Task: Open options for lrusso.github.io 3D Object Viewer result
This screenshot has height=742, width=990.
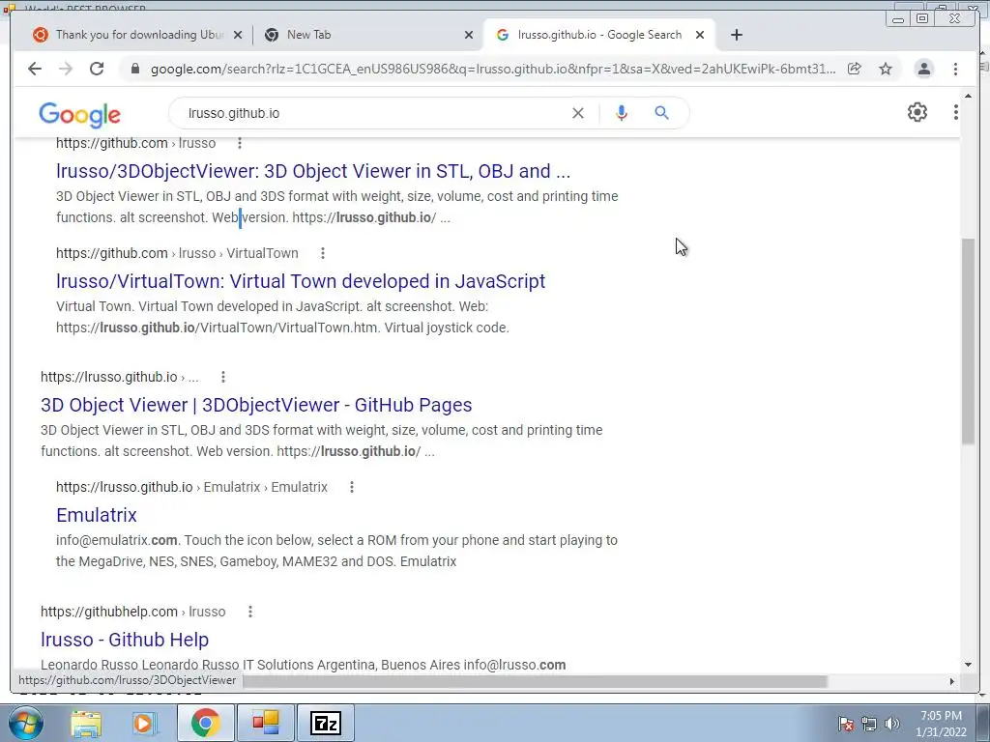Action: [x=223, y=377]
